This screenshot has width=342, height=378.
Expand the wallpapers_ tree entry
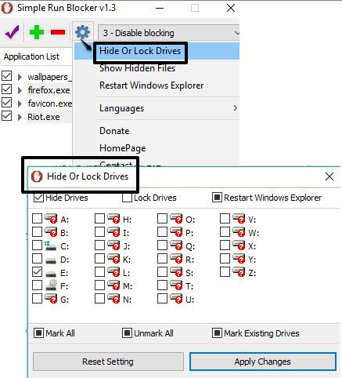pyautogui.click(x=20, y=77)
